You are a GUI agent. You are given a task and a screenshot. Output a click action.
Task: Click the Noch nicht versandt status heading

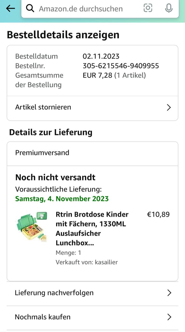pos(55,177)
